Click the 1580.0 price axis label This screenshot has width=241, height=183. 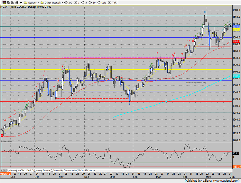[x=236, y=10]
